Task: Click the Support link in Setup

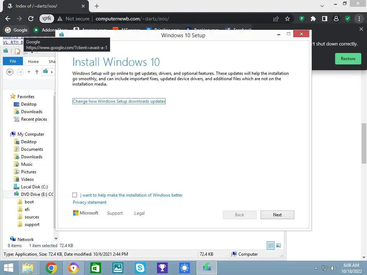Action: 115,213
